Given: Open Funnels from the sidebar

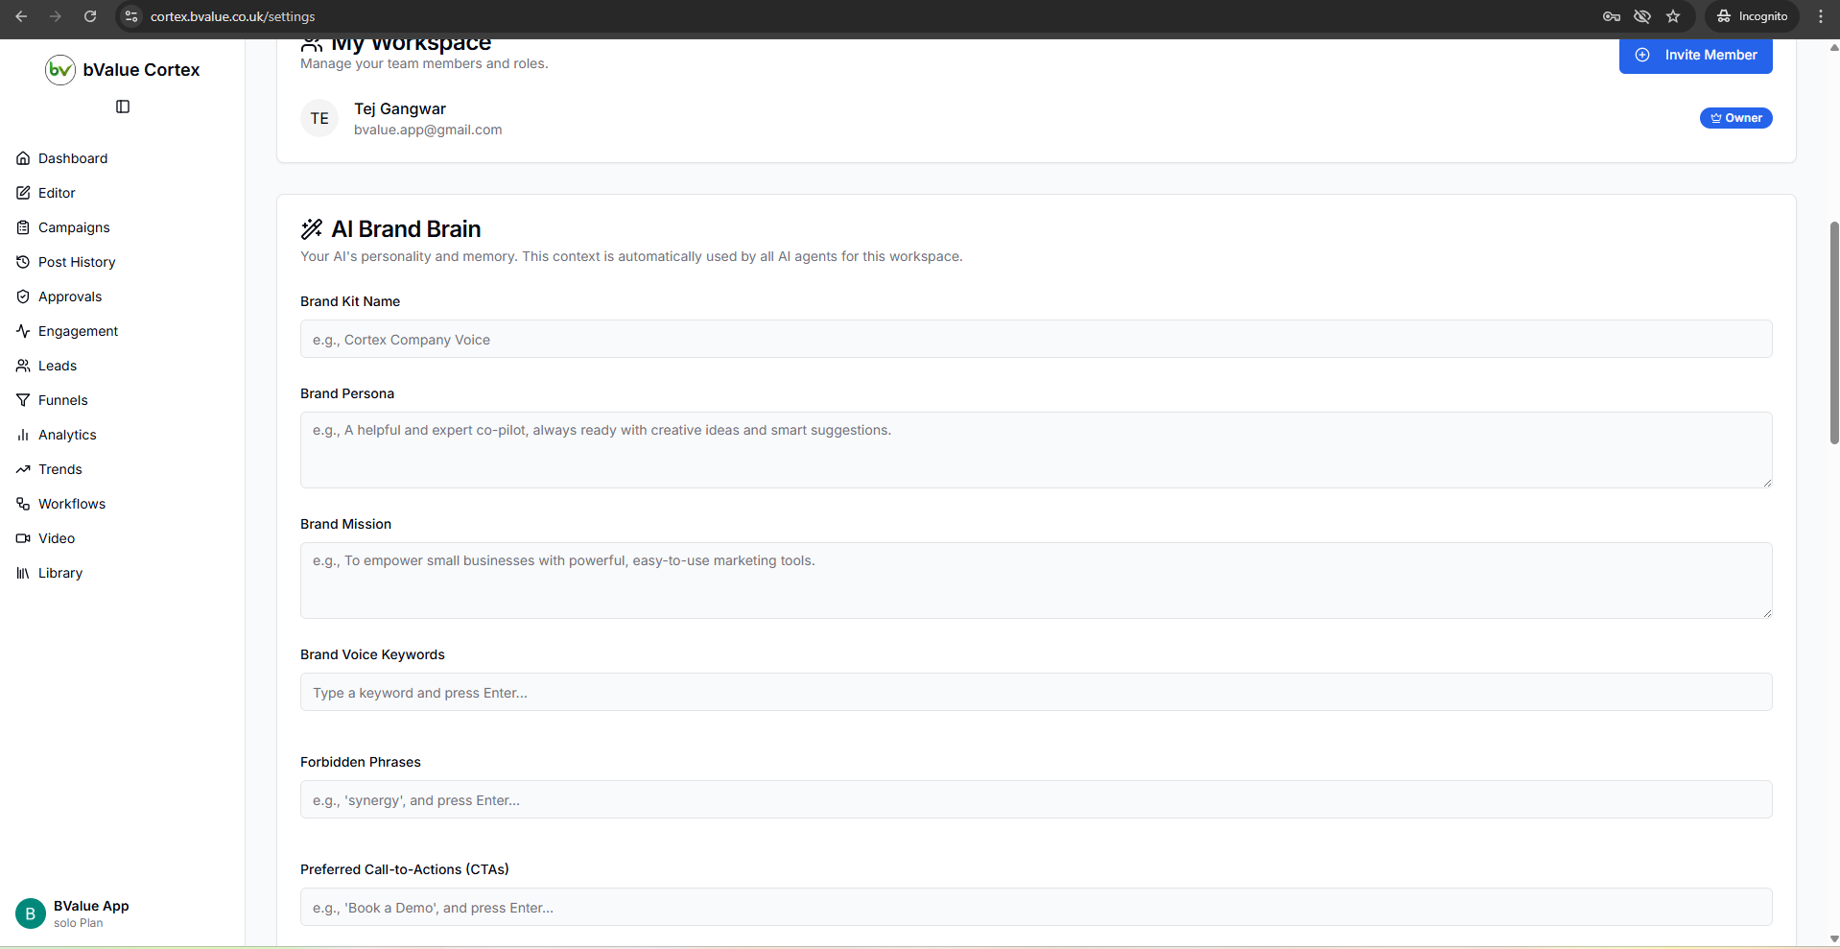Looking at the screenshot, I should [63, 400].
